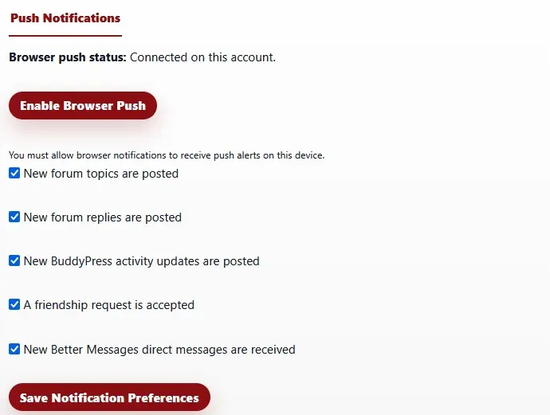
Task: Toggle the new forum replies checkbox
Action: 14,217
